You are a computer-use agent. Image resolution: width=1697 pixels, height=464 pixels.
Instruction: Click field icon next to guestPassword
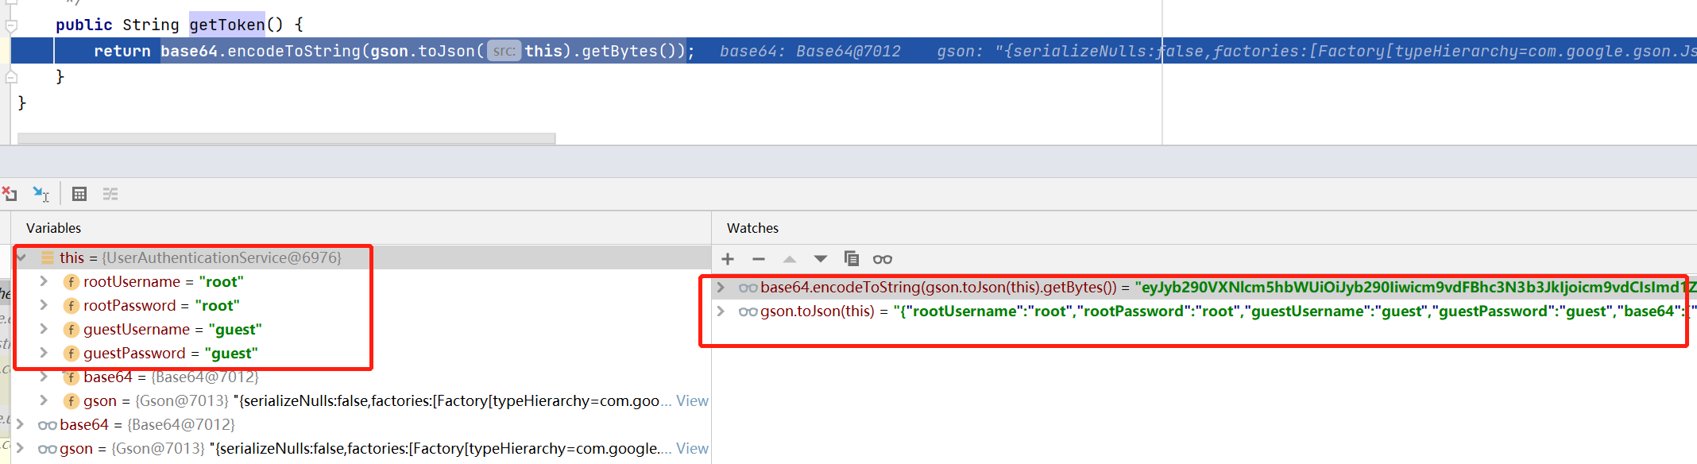[71, 354]
